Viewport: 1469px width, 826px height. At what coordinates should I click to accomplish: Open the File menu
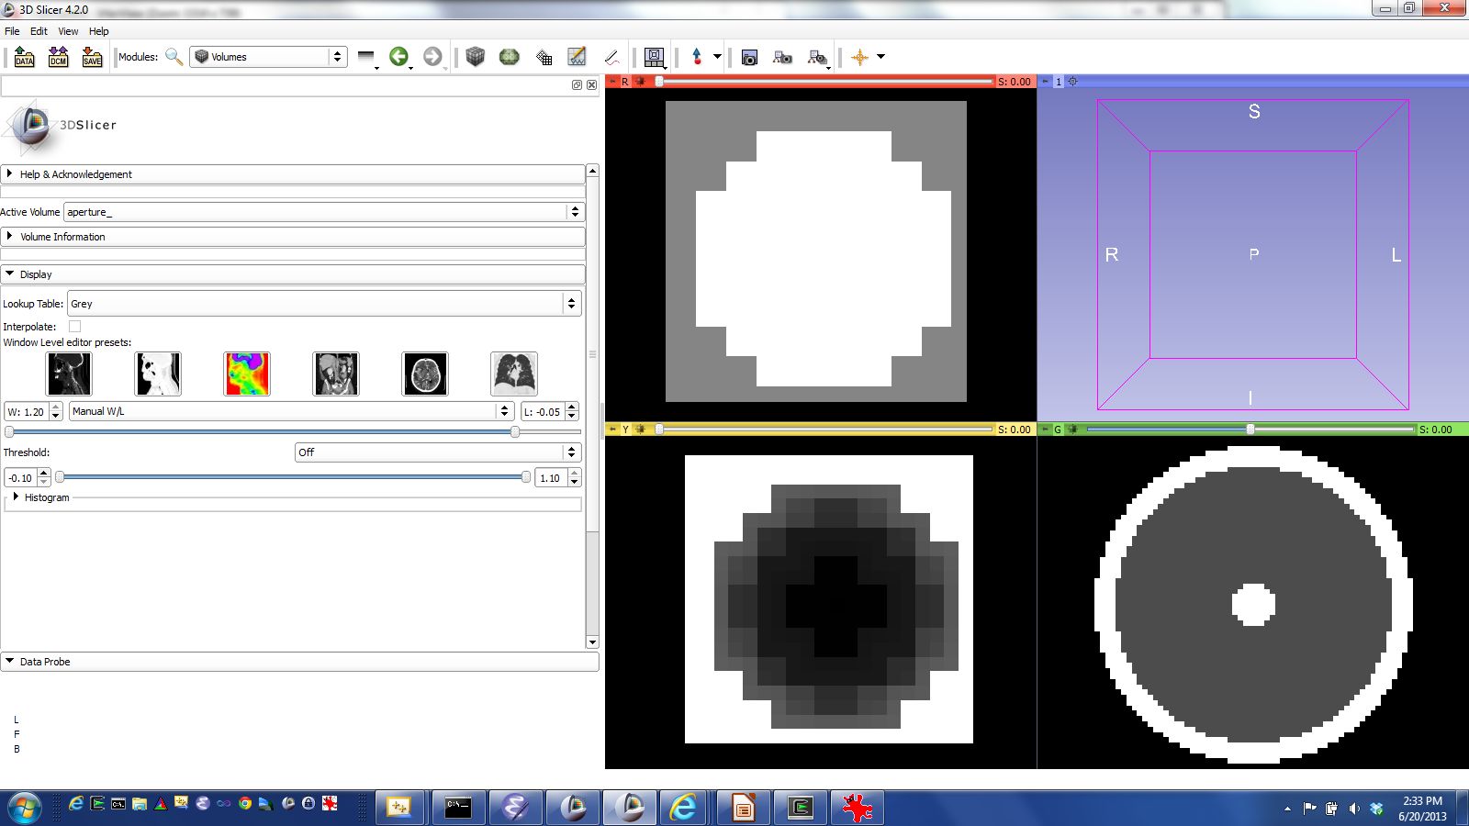[12, 31]
